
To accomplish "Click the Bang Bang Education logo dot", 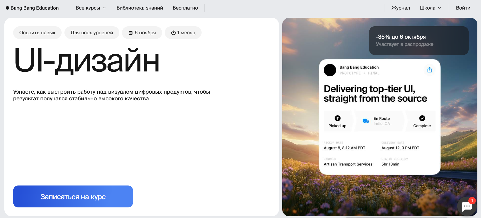I will click(x=7, y=8).
